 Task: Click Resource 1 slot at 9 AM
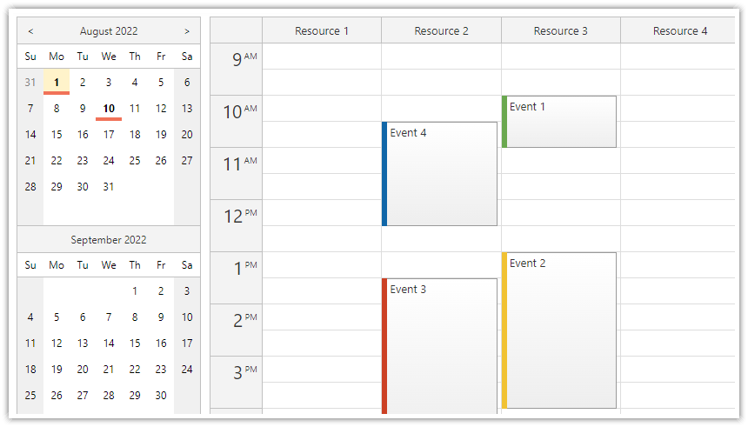322,57
